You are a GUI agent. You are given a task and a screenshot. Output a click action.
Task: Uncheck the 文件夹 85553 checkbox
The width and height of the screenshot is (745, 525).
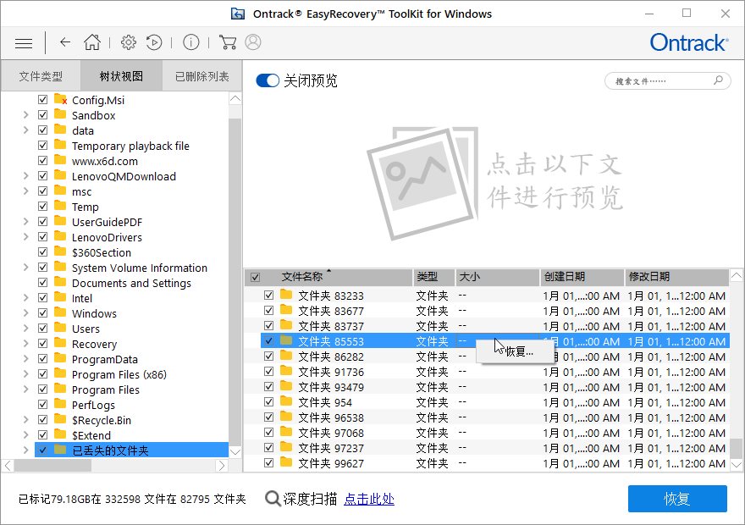click(268, 341)
